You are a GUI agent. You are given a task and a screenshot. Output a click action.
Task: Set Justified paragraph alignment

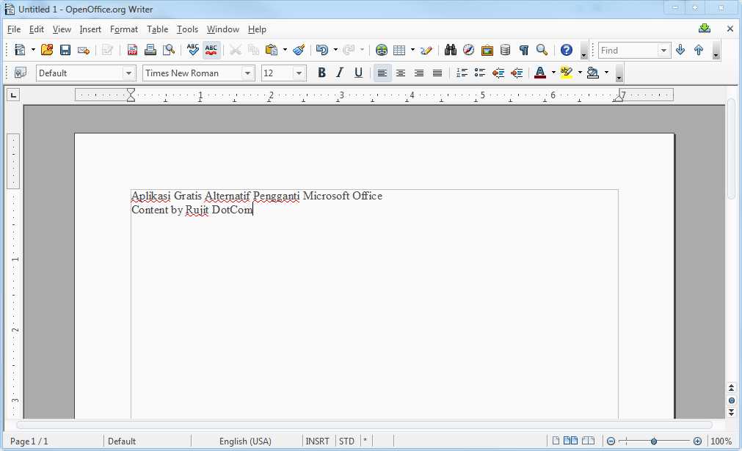437,73
